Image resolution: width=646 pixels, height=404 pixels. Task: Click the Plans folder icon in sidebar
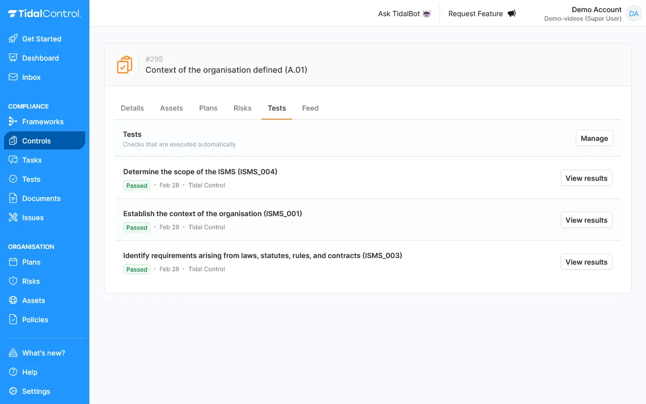[13, 262]
